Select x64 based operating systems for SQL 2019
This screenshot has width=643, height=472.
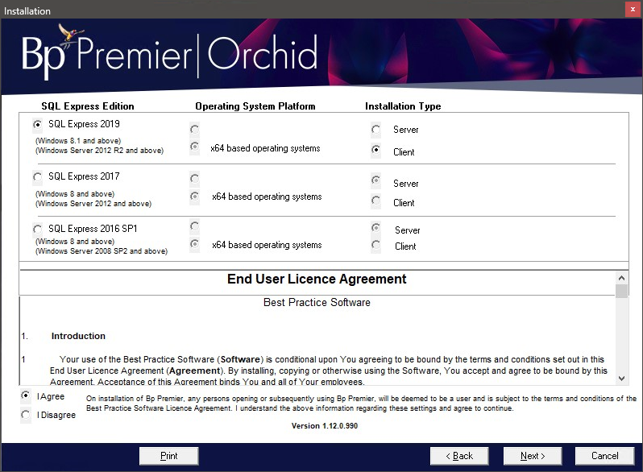click(195, 147)
